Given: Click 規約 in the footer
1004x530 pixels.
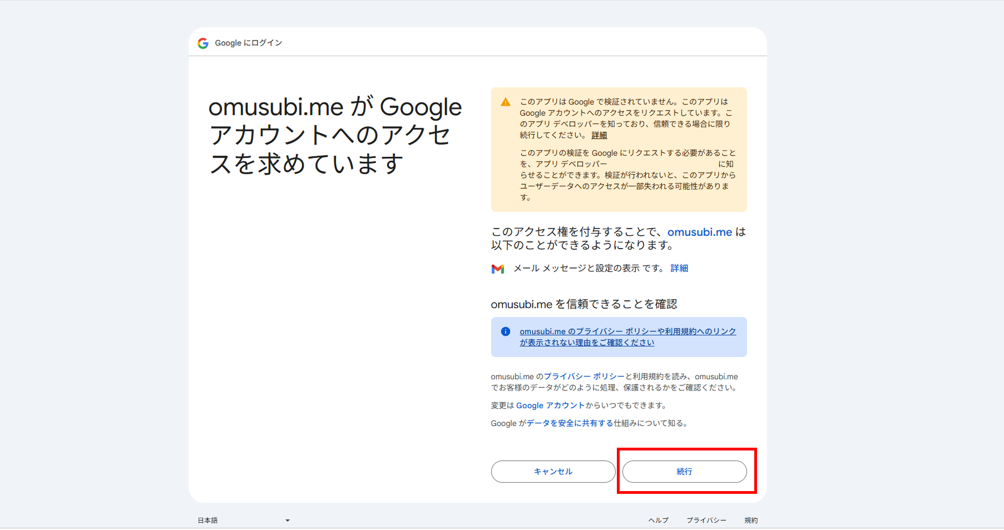Looking at the screenshot, I should coord(751,521).
